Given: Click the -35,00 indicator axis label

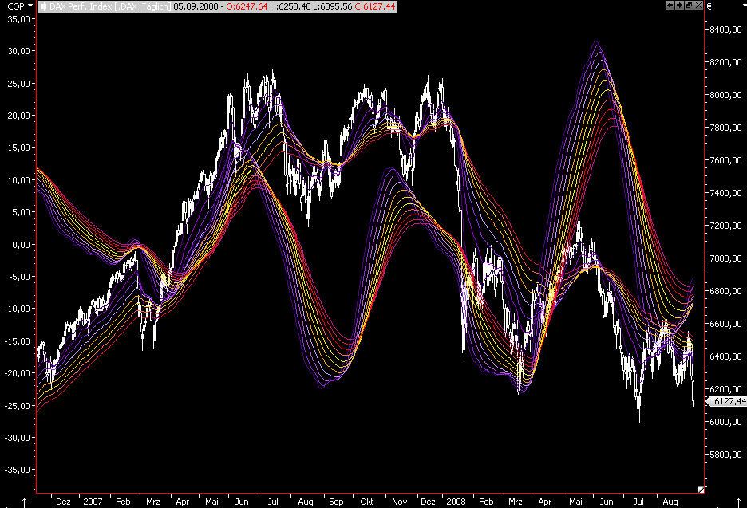Looking at the screenshot, I should [x=17, y=470].
